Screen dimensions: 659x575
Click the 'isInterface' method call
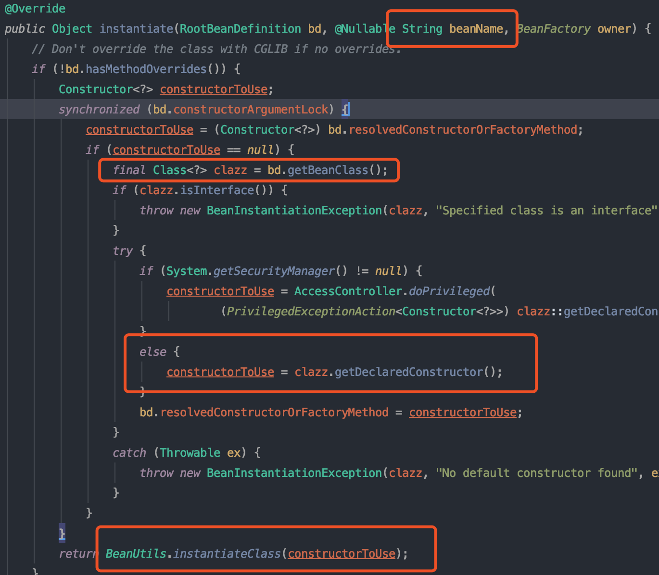pyautogui.click(x=217, y=190)
